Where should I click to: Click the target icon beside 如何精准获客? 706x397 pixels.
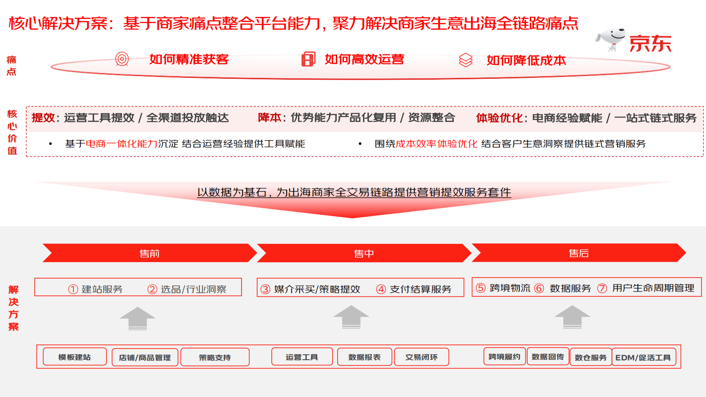click(122, 59)
